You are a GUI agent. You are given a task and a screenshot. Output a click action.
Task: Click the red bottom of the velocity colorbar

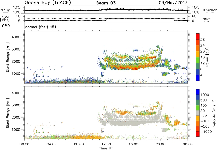coord(198,134)
